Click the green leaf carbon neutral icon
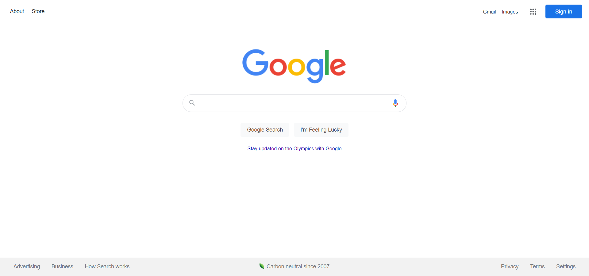The height and width of the screenshot is (276, 589). pos(262,266)
